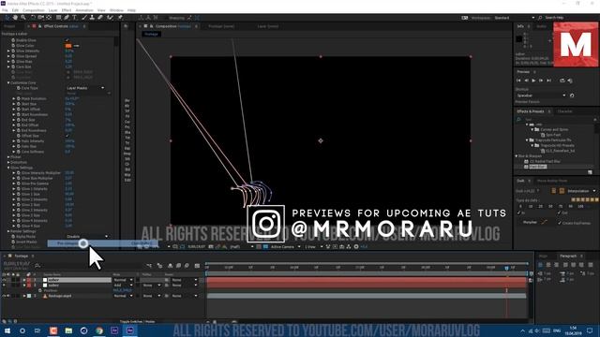Hide the footage.mp4 layer eye
The height and width of the screenshot is (337, 600).
pyautogui.click(x=4, y=296)
